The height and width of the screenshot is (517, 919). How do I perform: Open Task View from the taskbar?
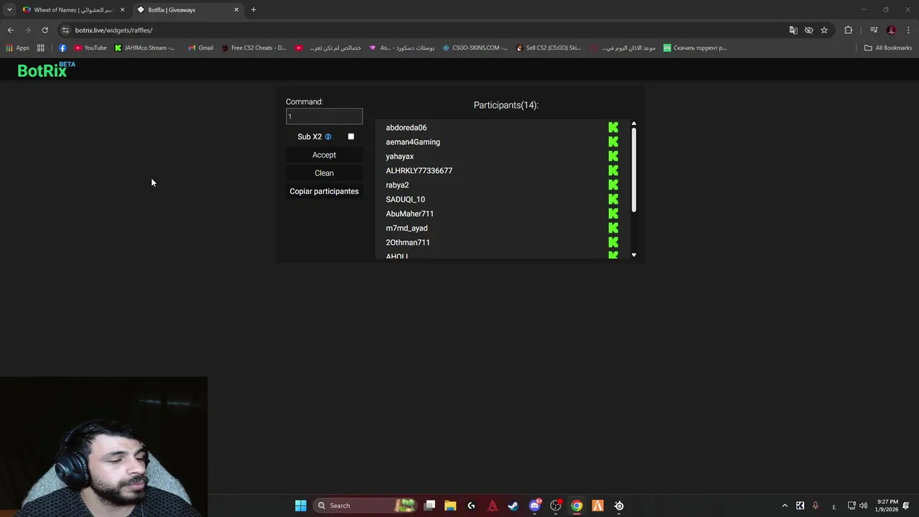coord(429,506)
